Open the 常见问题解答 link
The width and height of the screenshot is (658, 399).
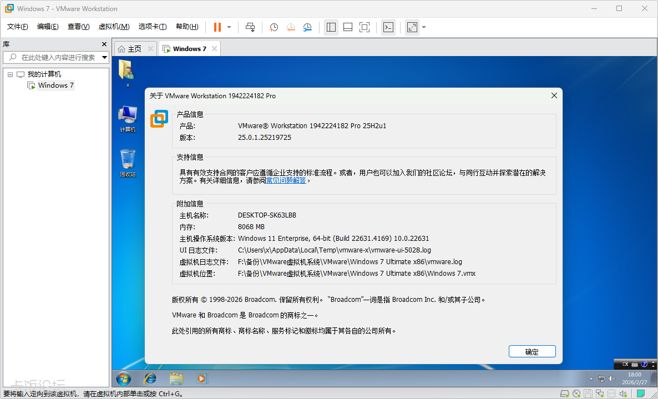coord(286,180)
